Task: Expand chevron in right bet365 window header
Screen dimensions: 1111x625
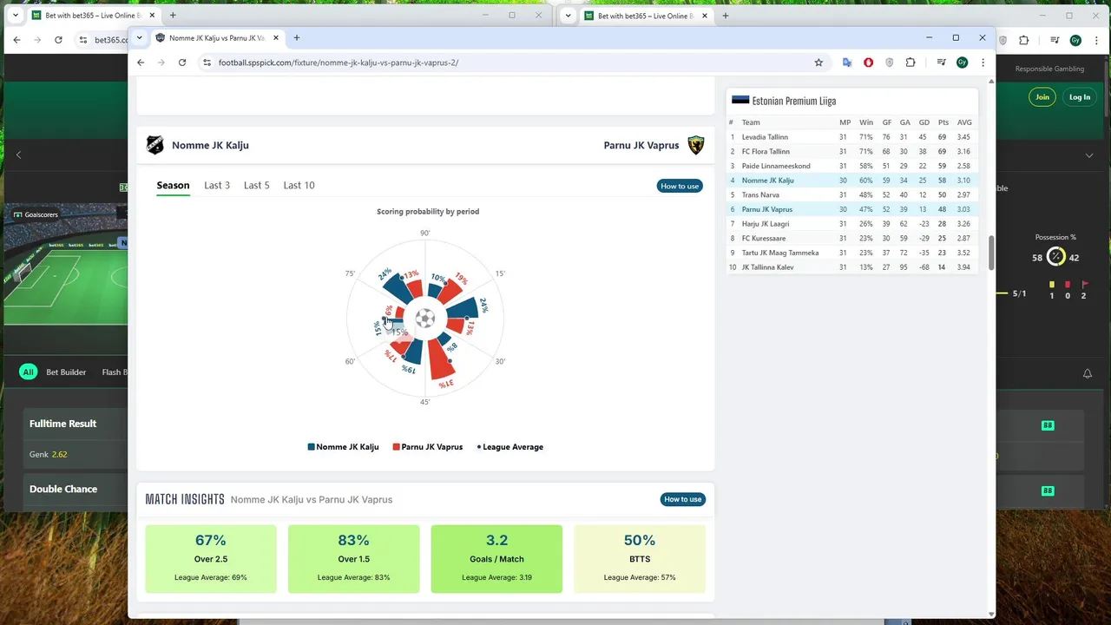Action: (1089, 155)
